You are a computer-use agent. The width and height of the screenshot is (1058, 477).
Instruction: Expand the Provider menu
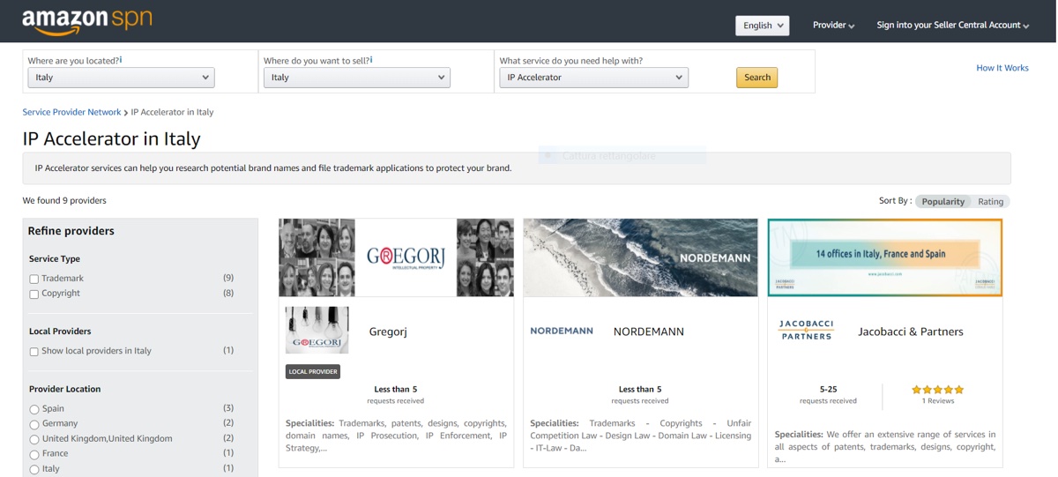point(833,26)
